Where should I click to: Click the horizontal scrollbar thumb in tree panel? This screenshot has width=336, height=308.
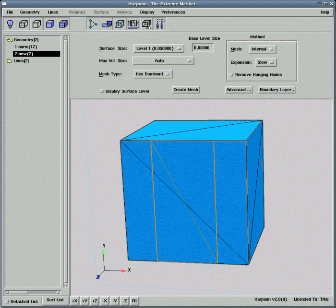(x=19, y=292)
